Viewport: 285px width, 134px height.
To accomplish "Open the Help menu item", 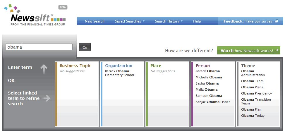I will [197, 21].
